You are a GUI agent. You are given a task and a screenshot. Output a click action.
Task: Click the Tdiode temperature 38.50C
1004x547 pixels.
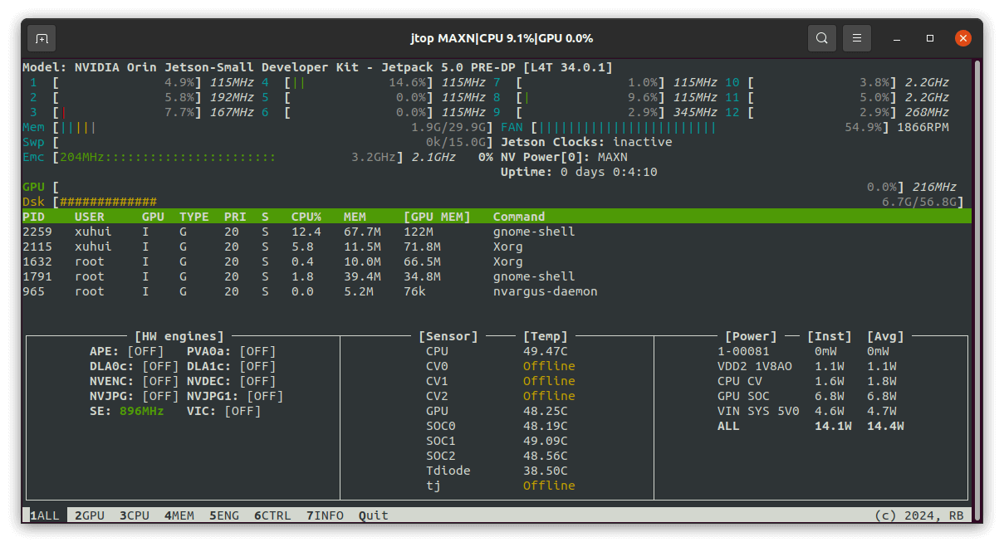(546, 471)
